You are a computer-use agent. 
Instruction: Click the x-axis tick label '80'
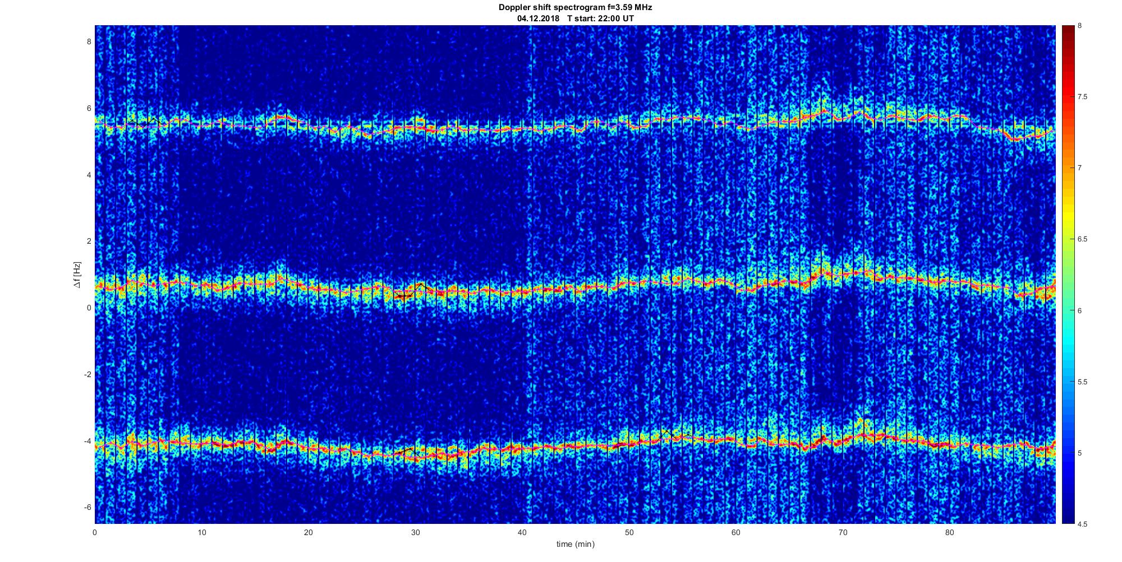click(x=950, y=532)
